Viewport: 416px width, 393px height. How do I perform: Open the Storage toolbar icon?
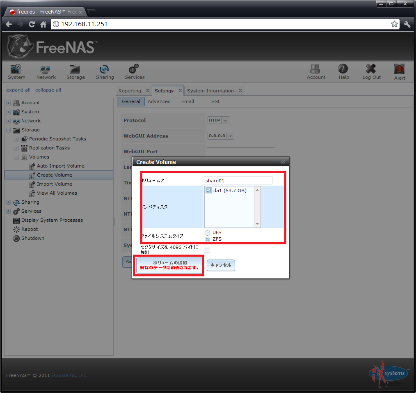(x=75, y=72)
